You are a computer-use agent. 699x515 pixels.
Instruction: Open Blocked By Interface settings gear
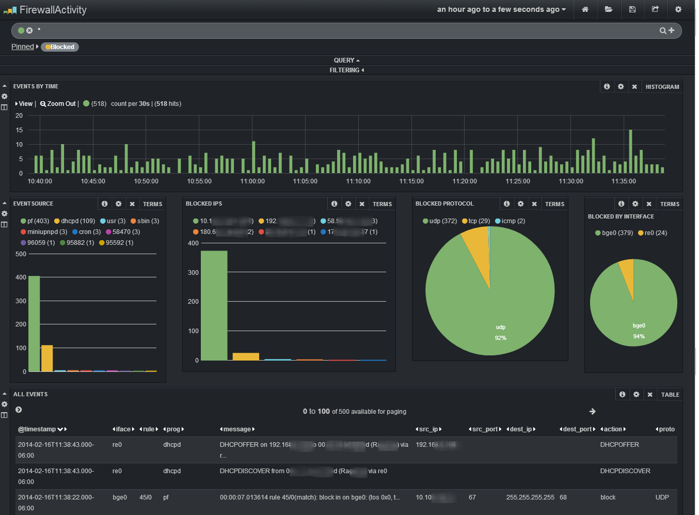(x=636, y=204)
